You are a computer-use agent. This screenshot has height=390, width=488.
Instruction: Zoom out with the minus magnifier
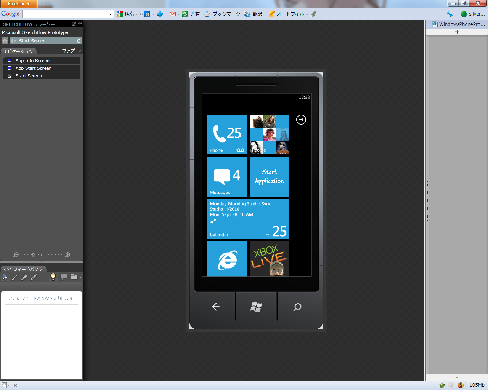[16, 255]
